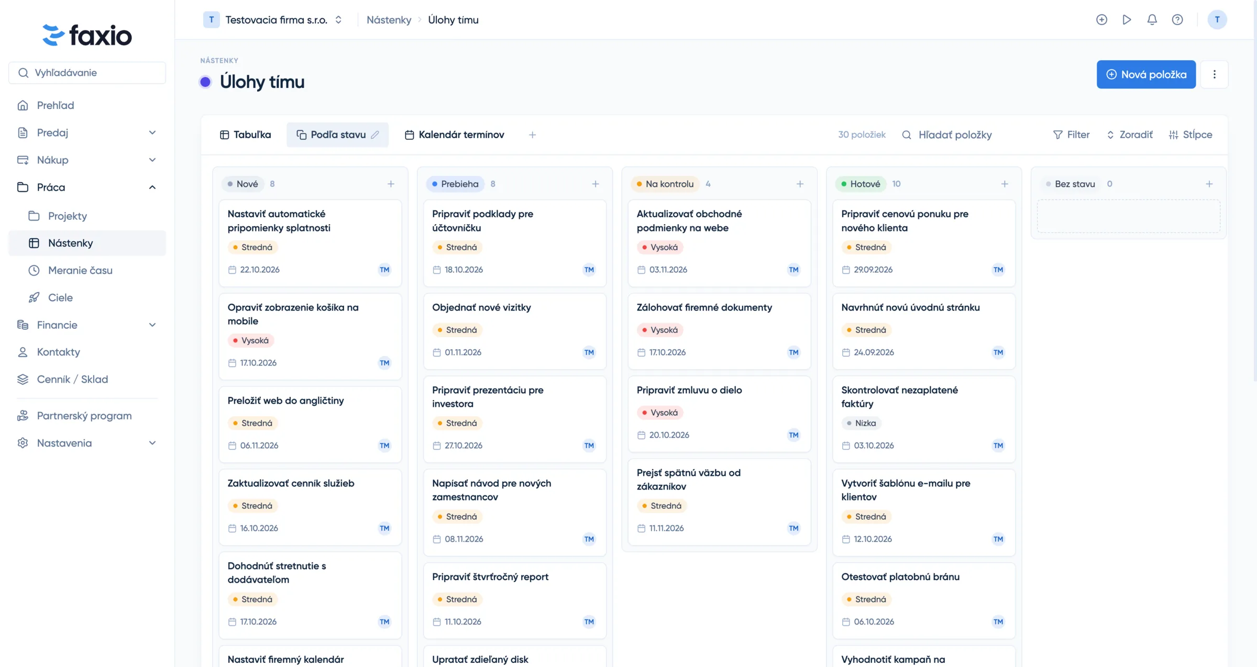Click TM avatar on Objednať nové vizitky card
This screenshot has width=1257, height=667.
(589, 352)
